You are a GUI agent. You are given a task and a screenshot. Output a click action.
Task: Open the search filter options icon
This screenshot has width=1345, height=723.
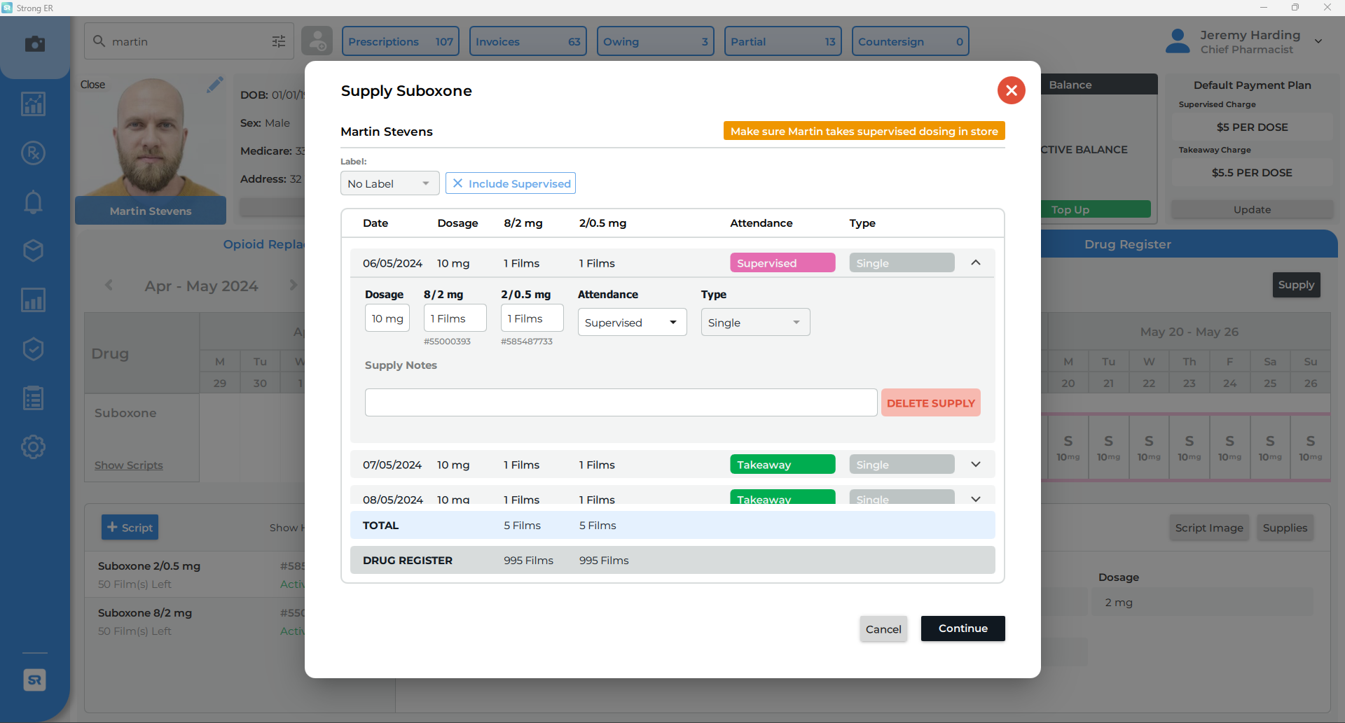point(278,41)
